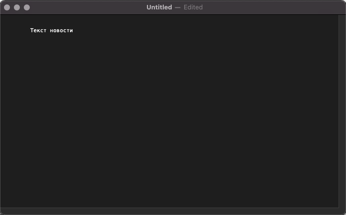The height and width of the screenshot is (215, 346).
Task: Click the Untitled document title
Action: tap(159, 7)
